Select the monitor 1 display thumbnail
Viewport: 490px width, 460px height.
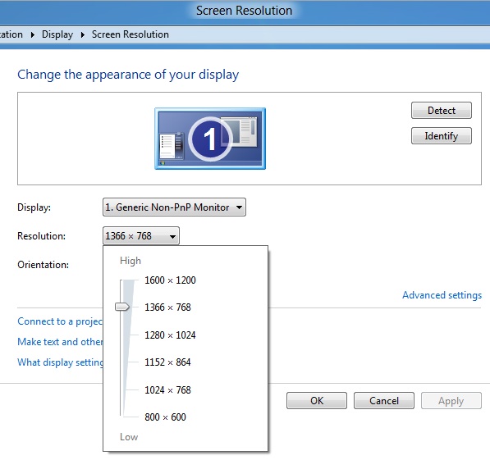pos(210,139)
